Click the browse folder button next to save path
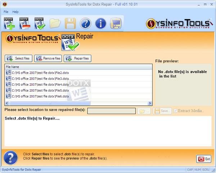This screenshot has height=173, width=216. [x=144, y=111]
